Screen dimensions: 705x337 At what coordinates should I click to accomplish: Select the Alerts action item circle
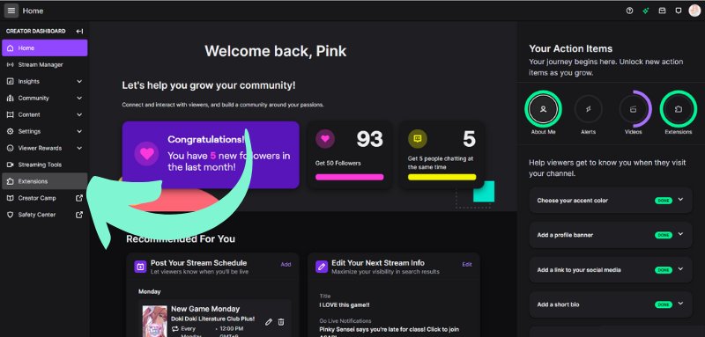(588, 109)
